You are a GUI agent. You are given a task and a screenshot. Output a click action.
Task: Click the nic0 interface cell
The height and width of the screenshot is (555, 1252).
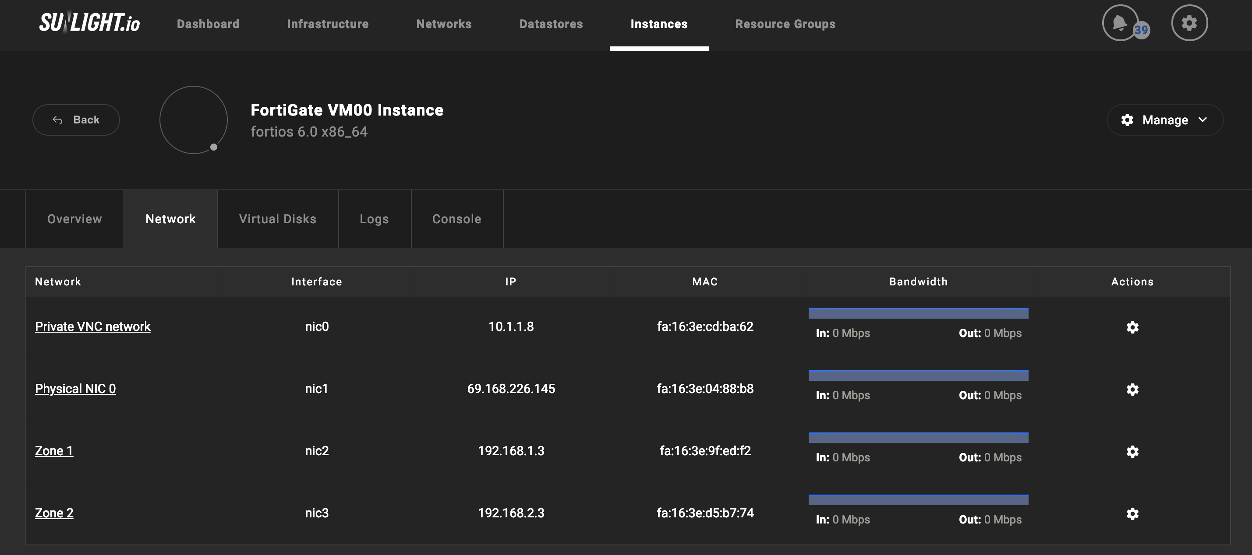click(x=316, y=326)
